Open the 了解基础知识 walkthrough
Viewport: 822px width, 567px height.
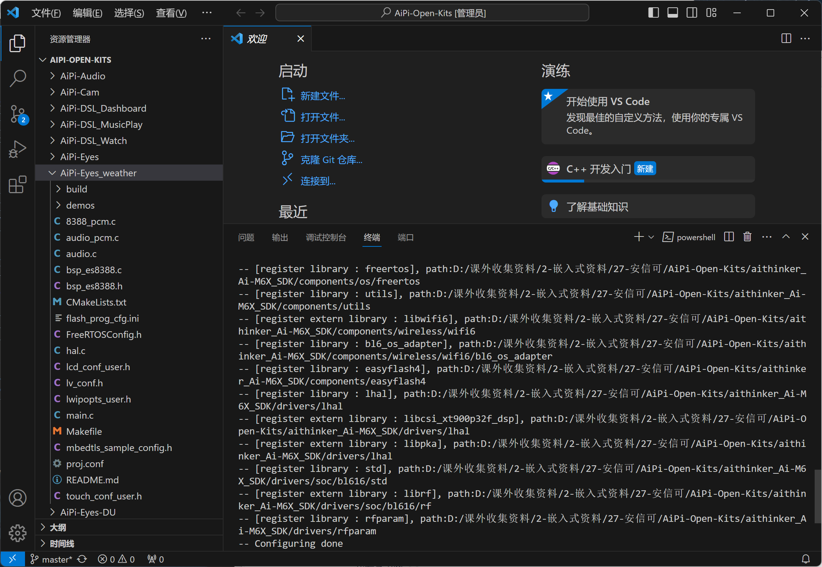click(x=648, y=206)
